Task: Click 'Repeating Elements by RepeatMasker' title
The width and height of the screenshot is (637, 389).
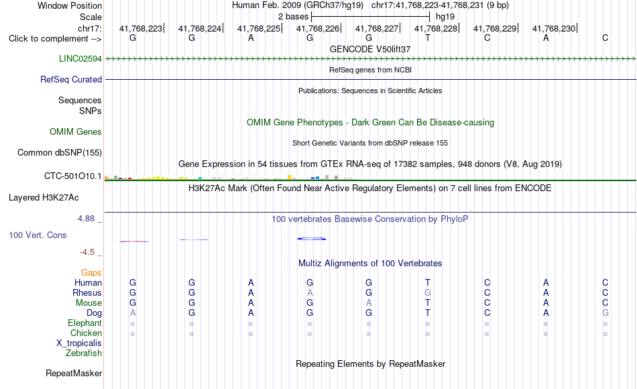Action: (x=371, y=364)
